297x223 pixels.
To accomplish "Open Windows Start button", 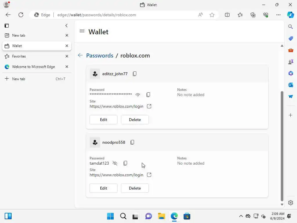I will [x=110, y=216].
